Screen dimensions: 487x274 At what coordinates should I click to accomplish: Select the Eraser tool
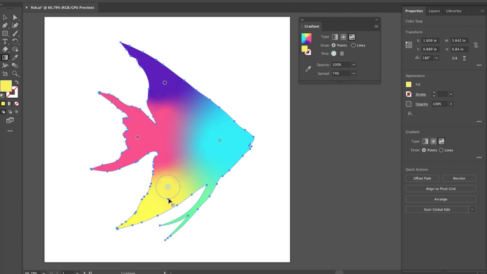click(5, 49)
